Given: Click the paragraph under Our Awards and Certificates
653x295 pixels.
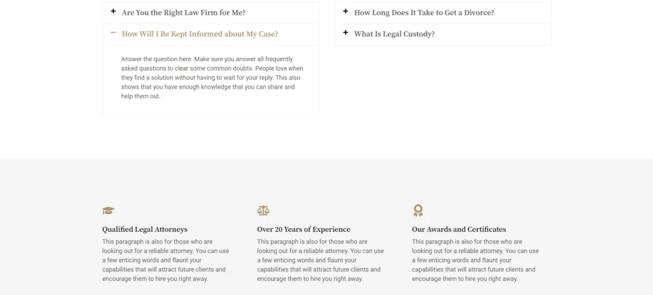Looking at the screenshot, I should coord(475,260).
